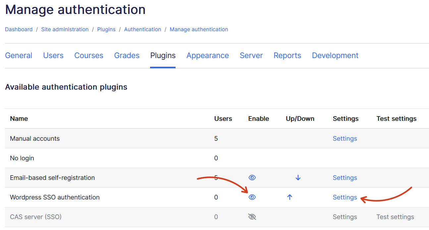Open CAS server (SSO) settings
Image resolution: width=429 pixels, height=230 pixels.
(345, 217)
